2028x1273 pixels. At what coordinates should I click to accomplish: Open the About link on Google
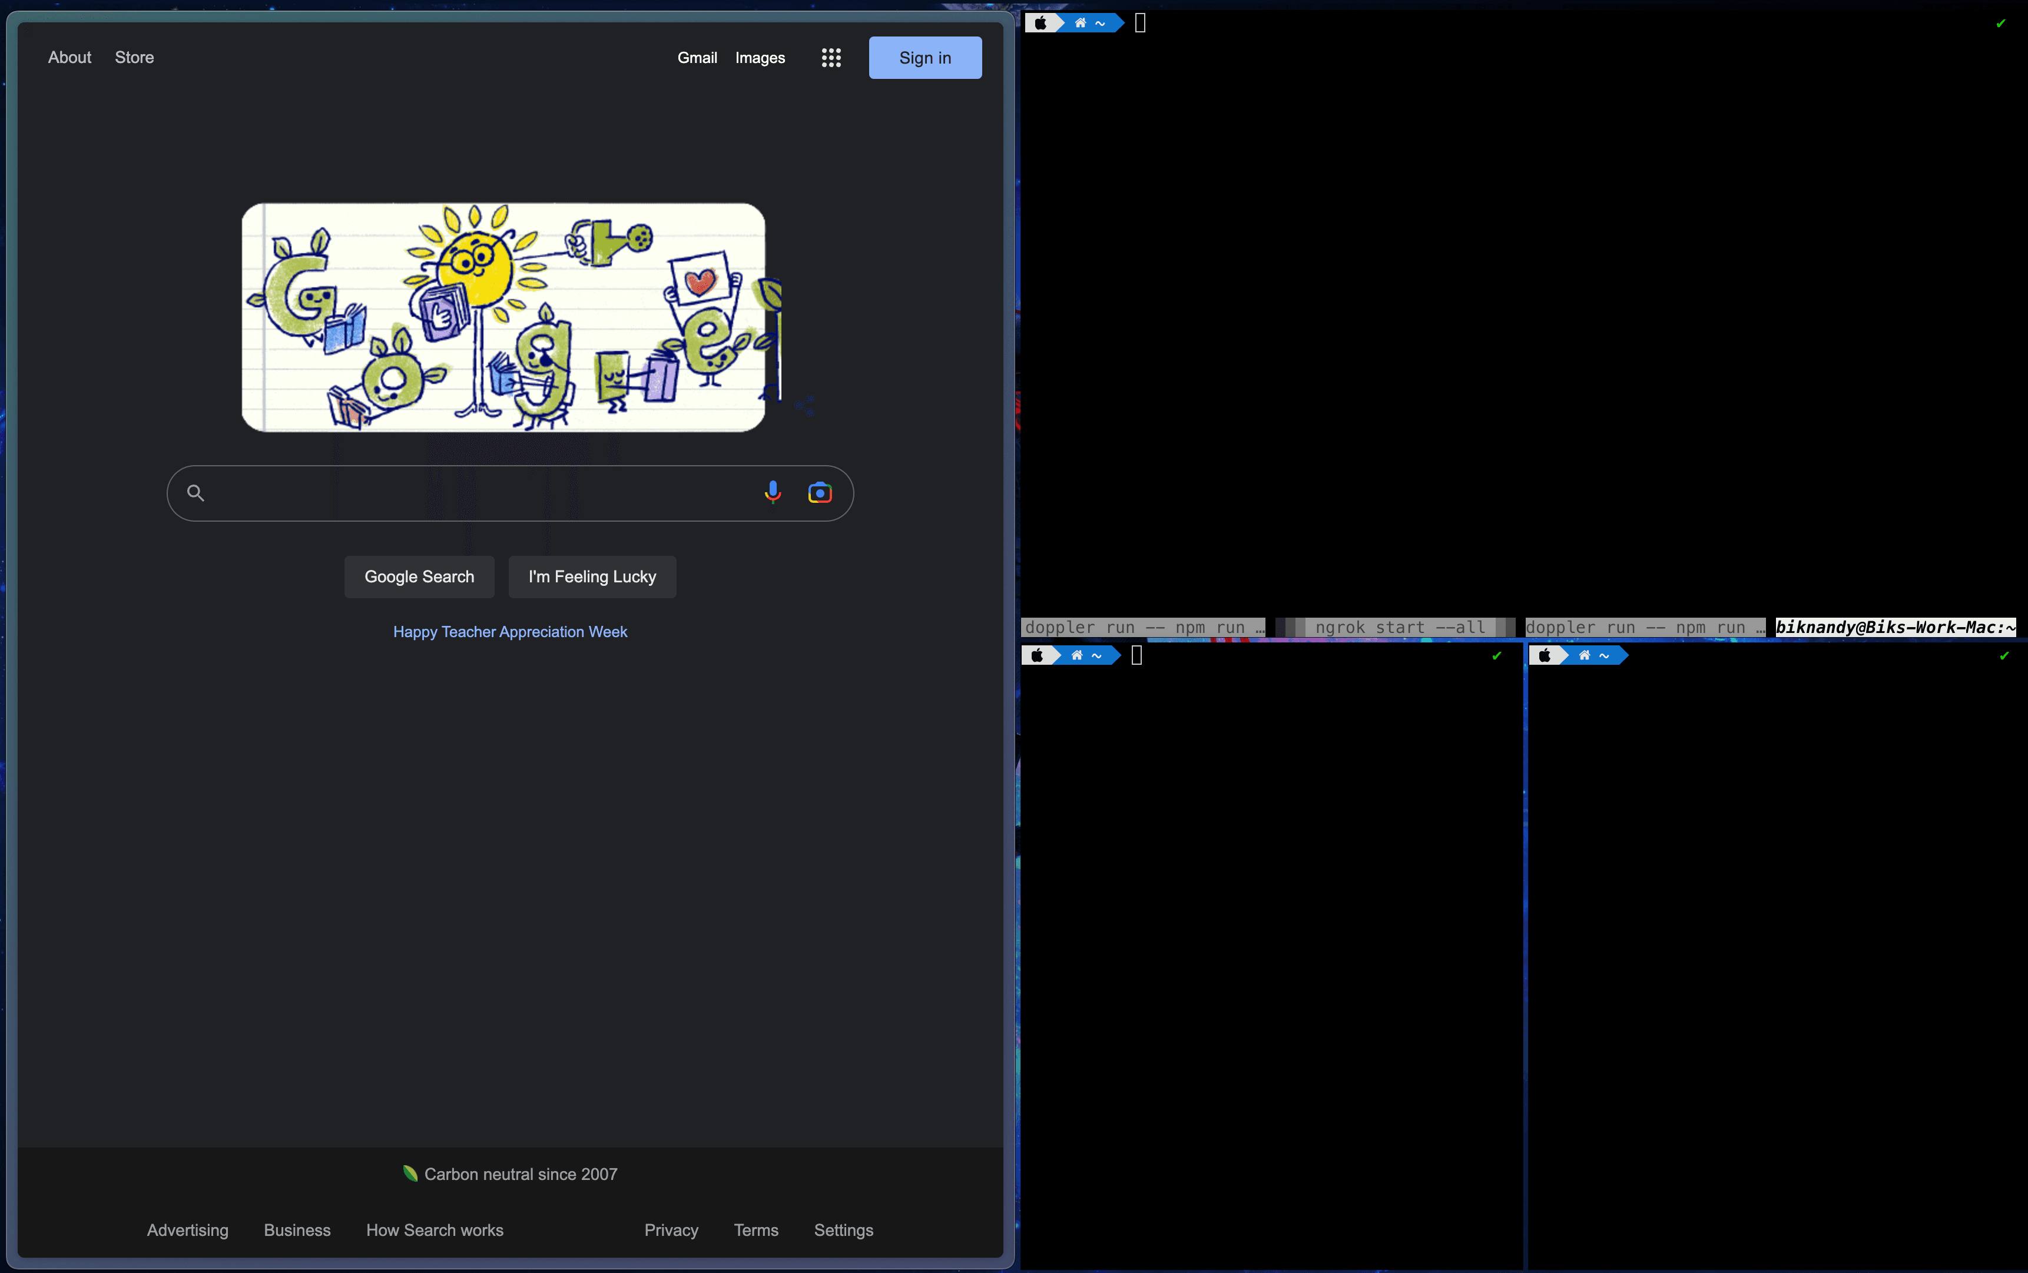tap(69, 57)
